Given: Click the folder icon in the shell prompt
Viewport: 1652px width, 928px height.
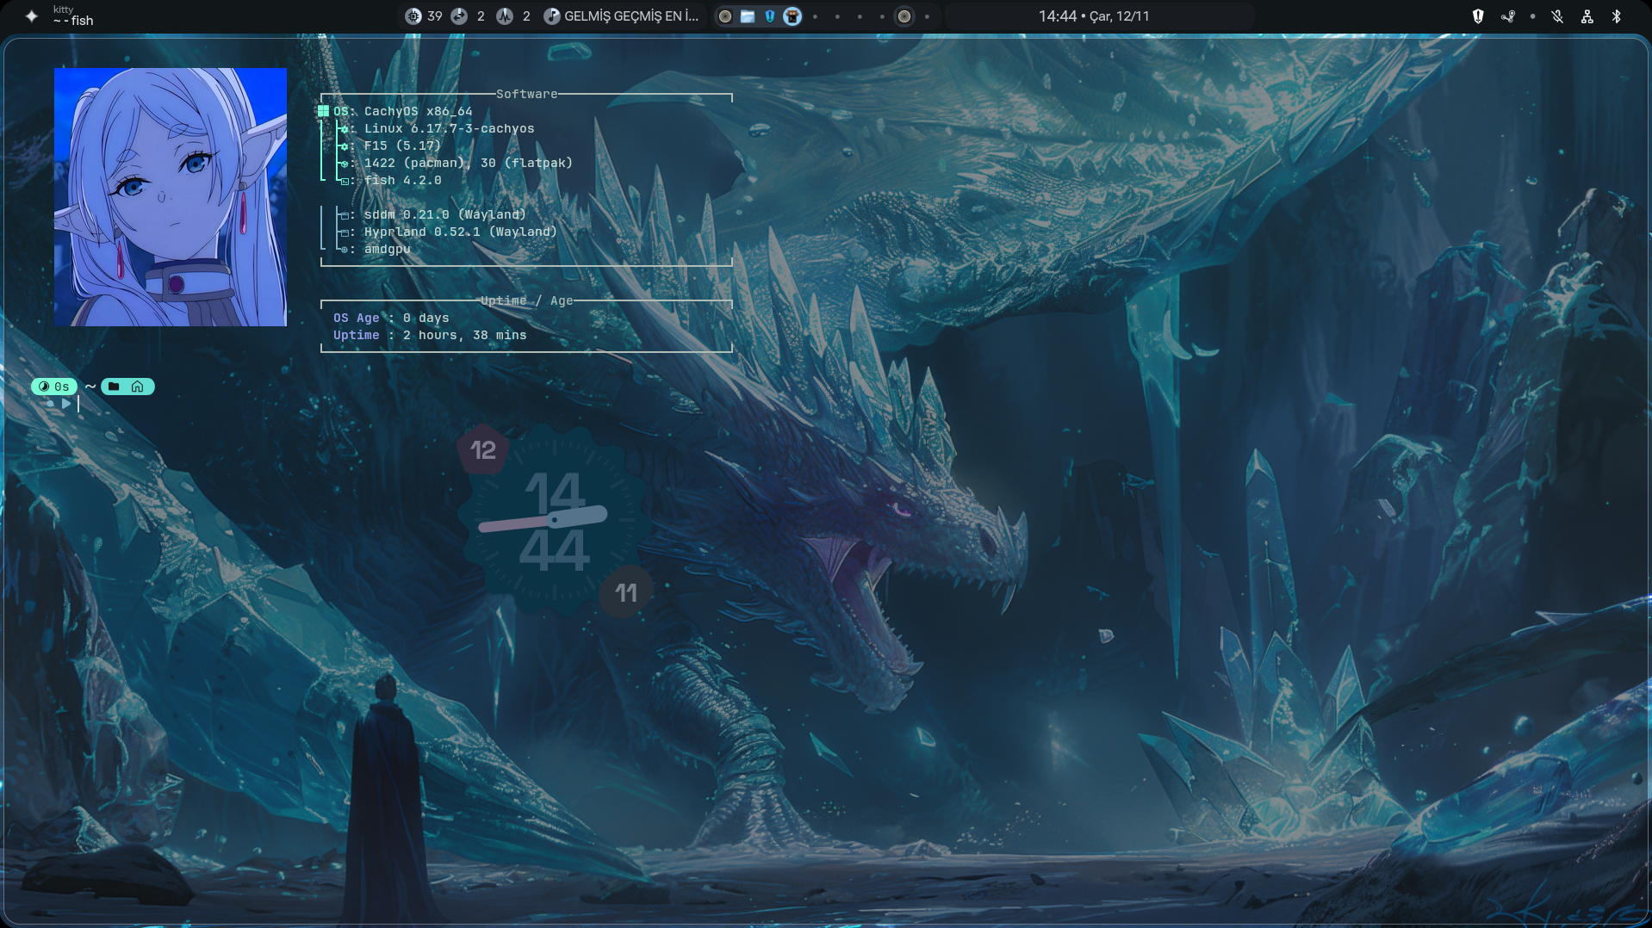Looking at the screenshot, I should tap(114, 387).
